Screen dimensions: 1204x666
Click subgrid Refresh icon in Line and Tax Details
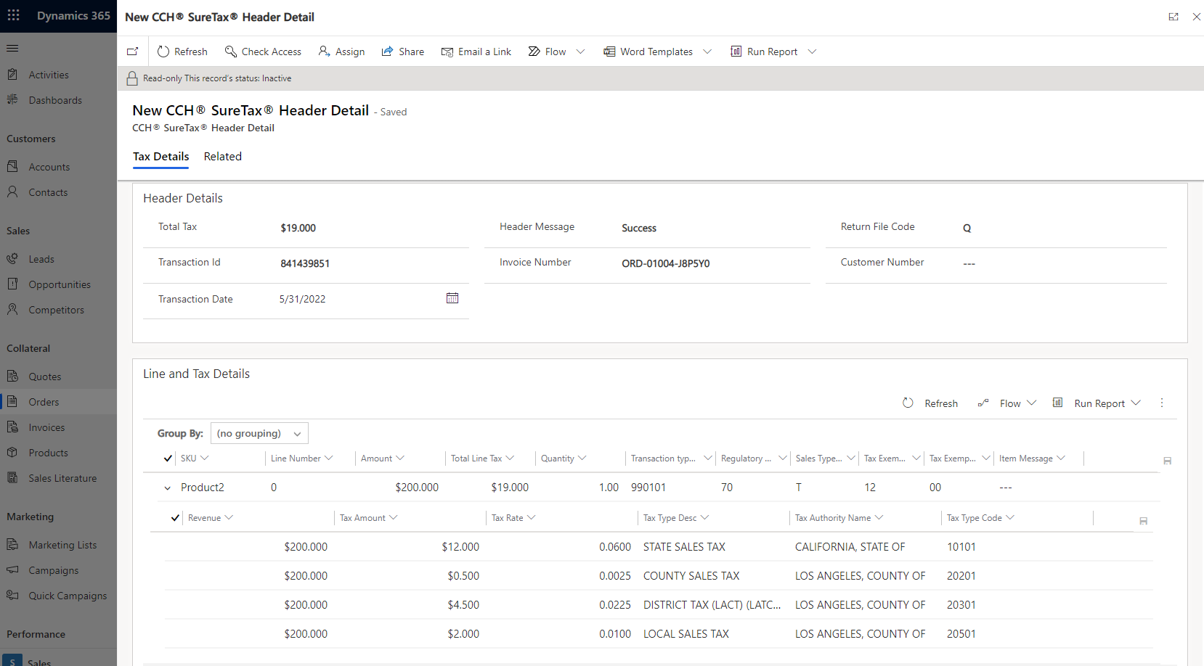coord(908,403)
